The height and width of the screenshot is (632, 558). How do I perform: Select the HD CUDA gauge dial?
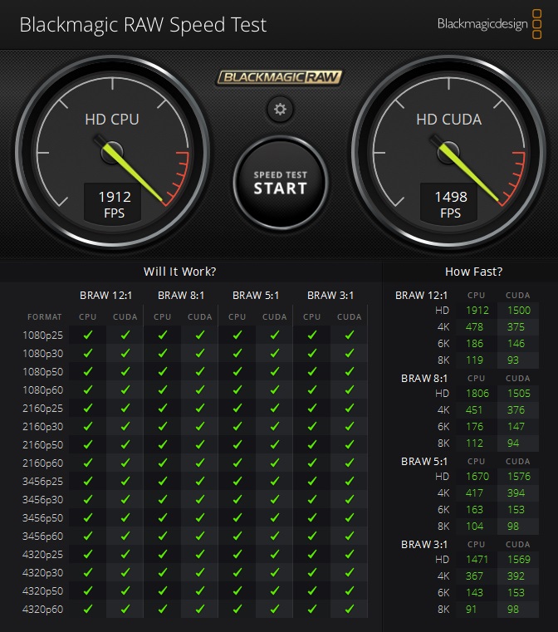[448, 152]
